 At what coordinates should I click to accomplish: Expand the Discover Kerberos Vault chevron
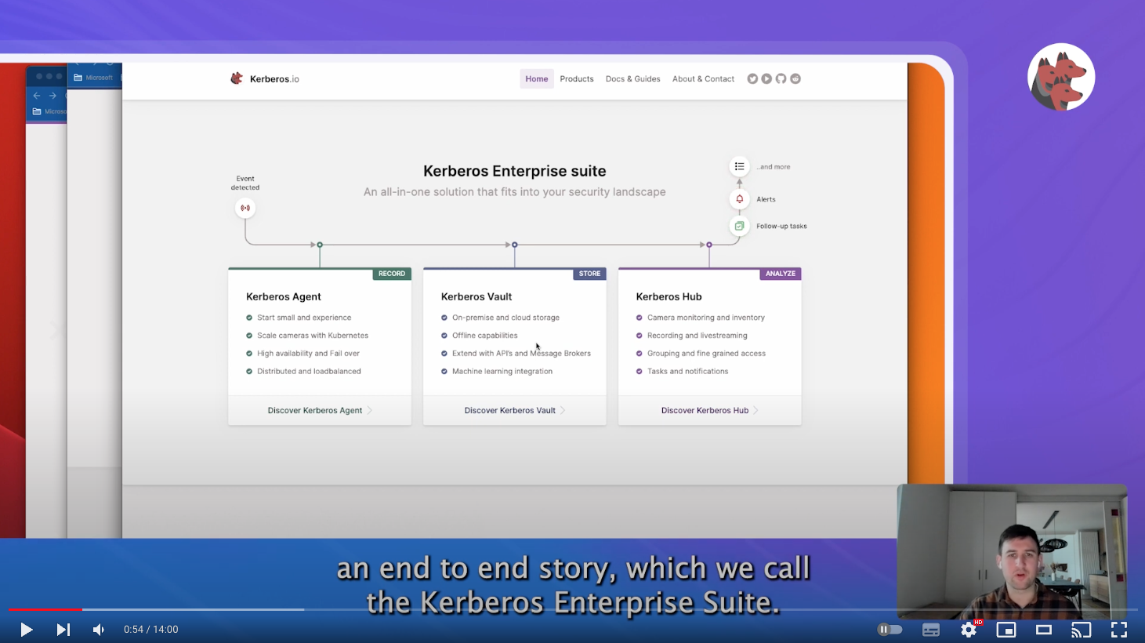[563, 409]
